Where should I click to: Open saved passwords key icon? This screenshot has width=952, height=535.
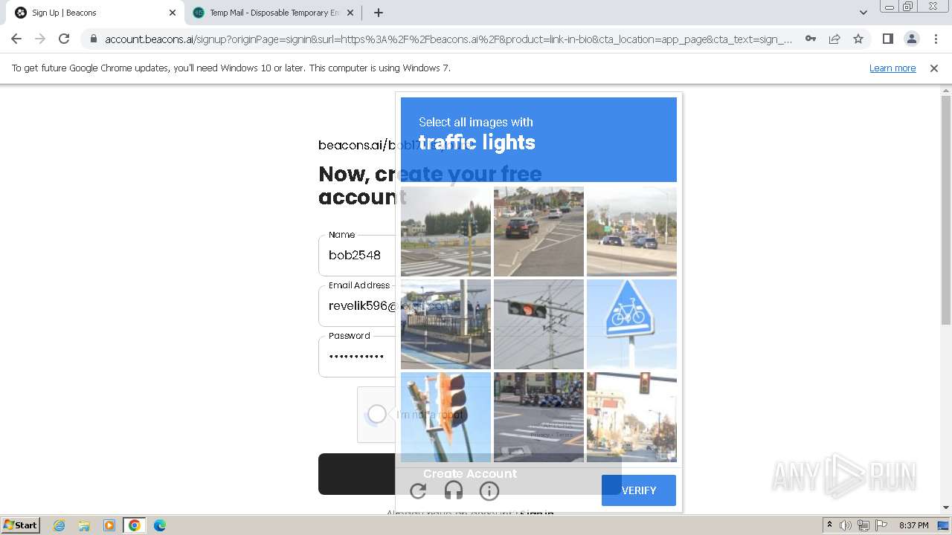(811, 39)
